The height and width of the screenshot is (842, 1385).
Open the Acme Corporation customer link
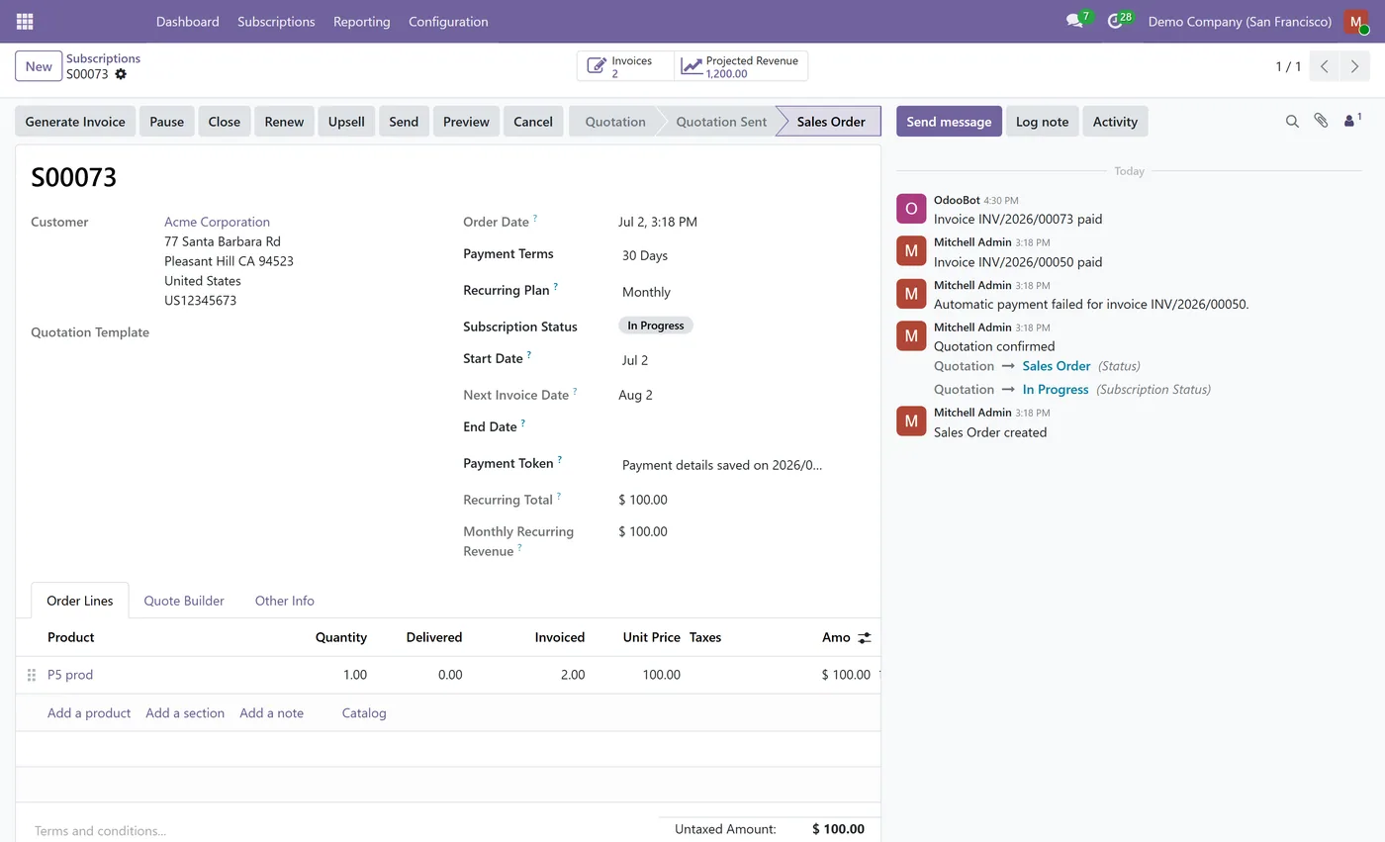pyautogui.click(x=217, y=222)
